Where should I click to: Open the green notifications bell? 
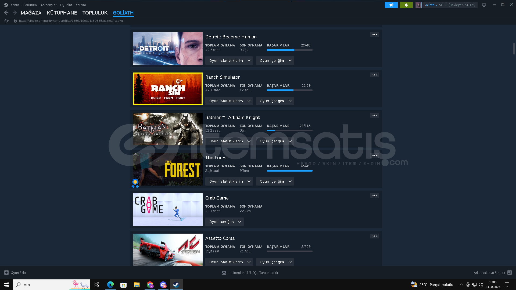point(406,5)
